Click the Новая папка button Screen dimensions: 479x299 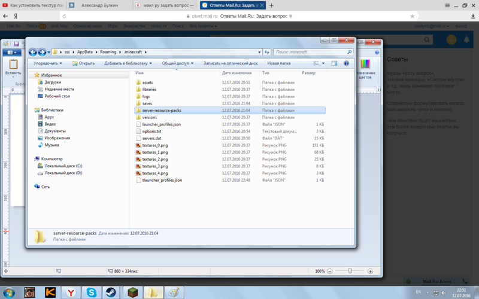(x=278, y=63)
